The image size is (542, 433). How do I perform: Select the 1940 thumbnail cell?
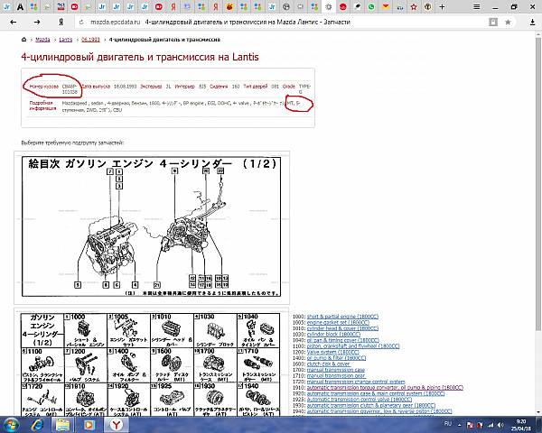258,399
